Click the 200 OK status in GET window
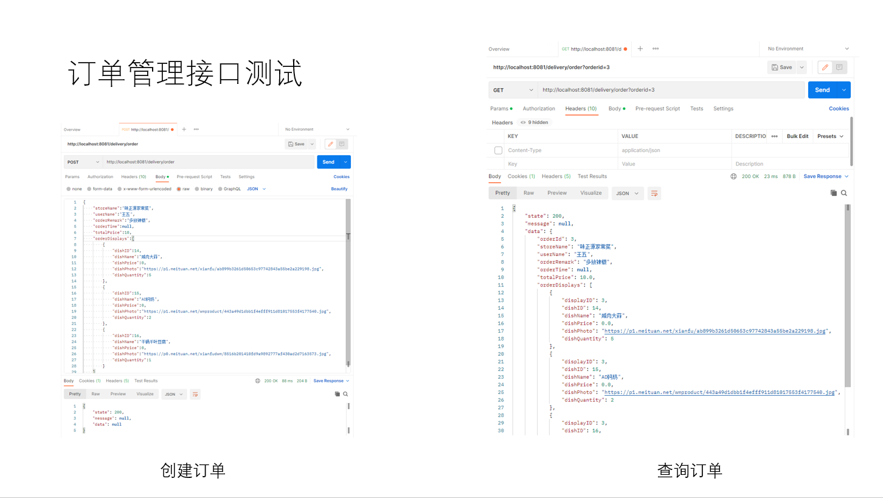The width and height of the screenshot is (883, 498). point(750,176)
